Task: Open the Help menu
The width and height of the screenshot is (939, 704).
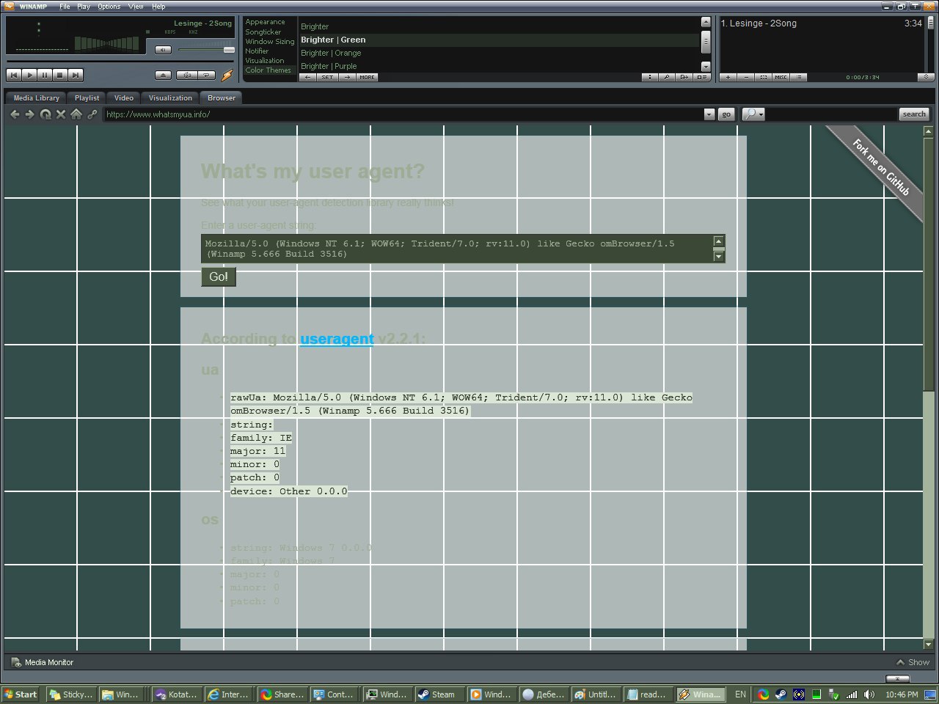Action: (158, 7)
